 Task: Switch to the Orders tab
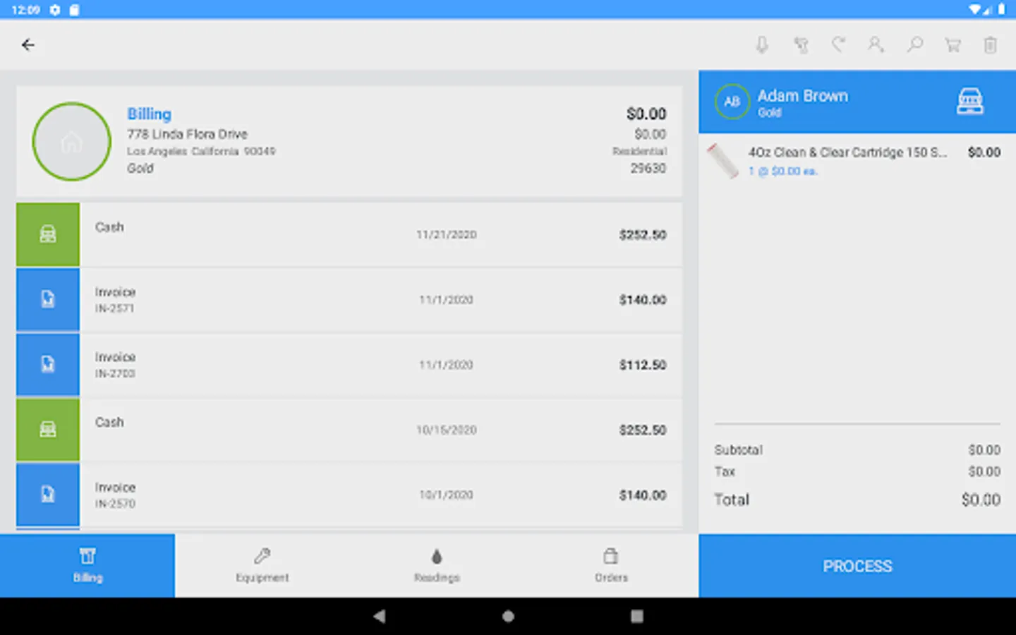pos(611,566)
